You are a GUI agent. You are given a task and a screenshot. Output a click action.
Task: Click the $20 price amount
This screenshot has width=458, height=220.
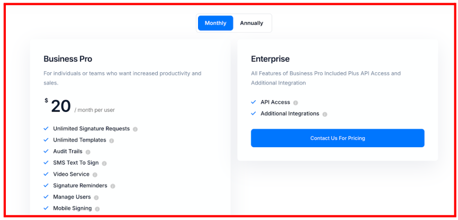tap(60, 106)
